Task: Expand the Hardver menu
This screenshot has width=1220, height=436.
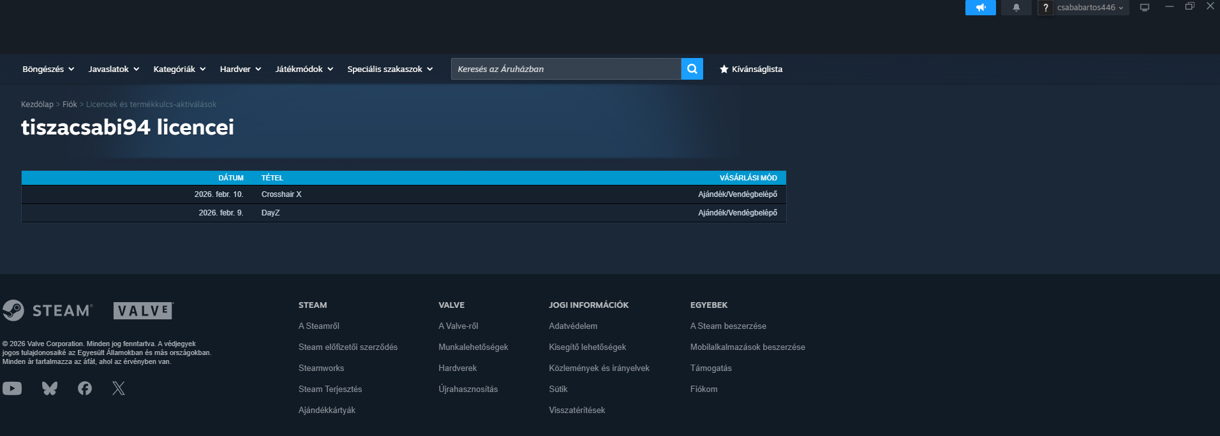Action: tap(241, 69)
